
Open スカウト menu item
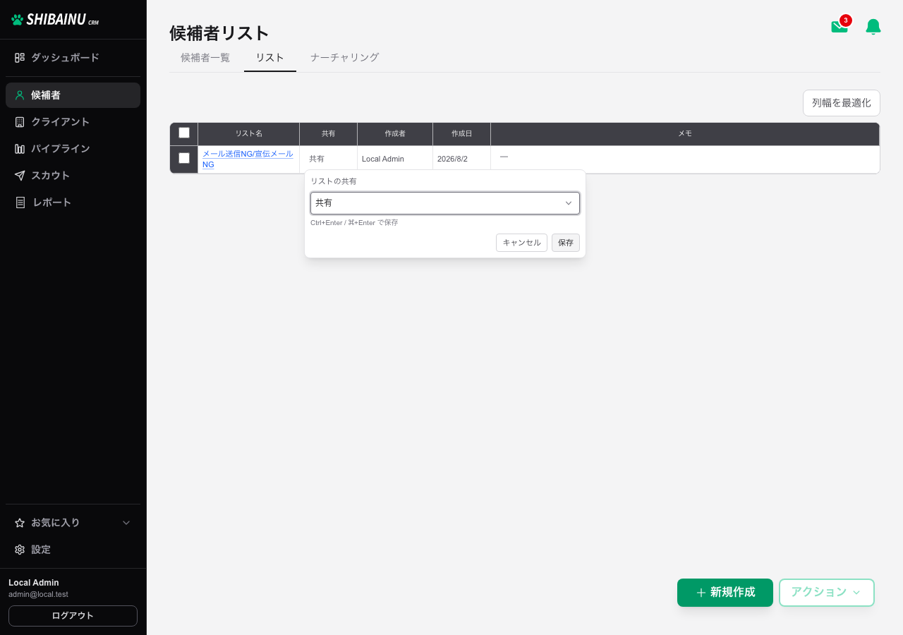point(73,176)
